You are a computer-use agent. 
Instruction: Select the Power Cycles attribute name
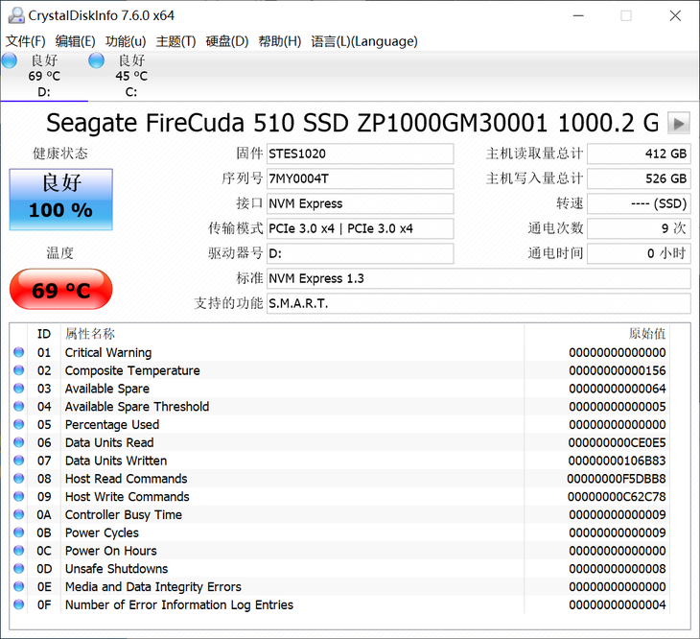[x=102, y=532]
